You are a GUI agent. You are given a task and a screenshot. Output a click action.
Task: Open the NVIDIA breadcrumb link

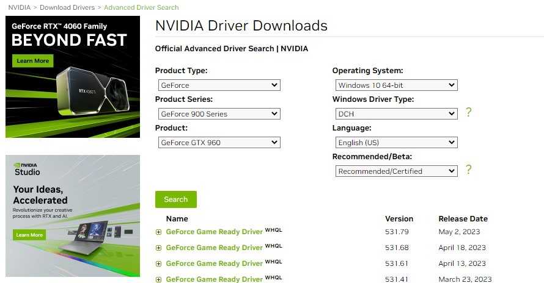point(20,7)
